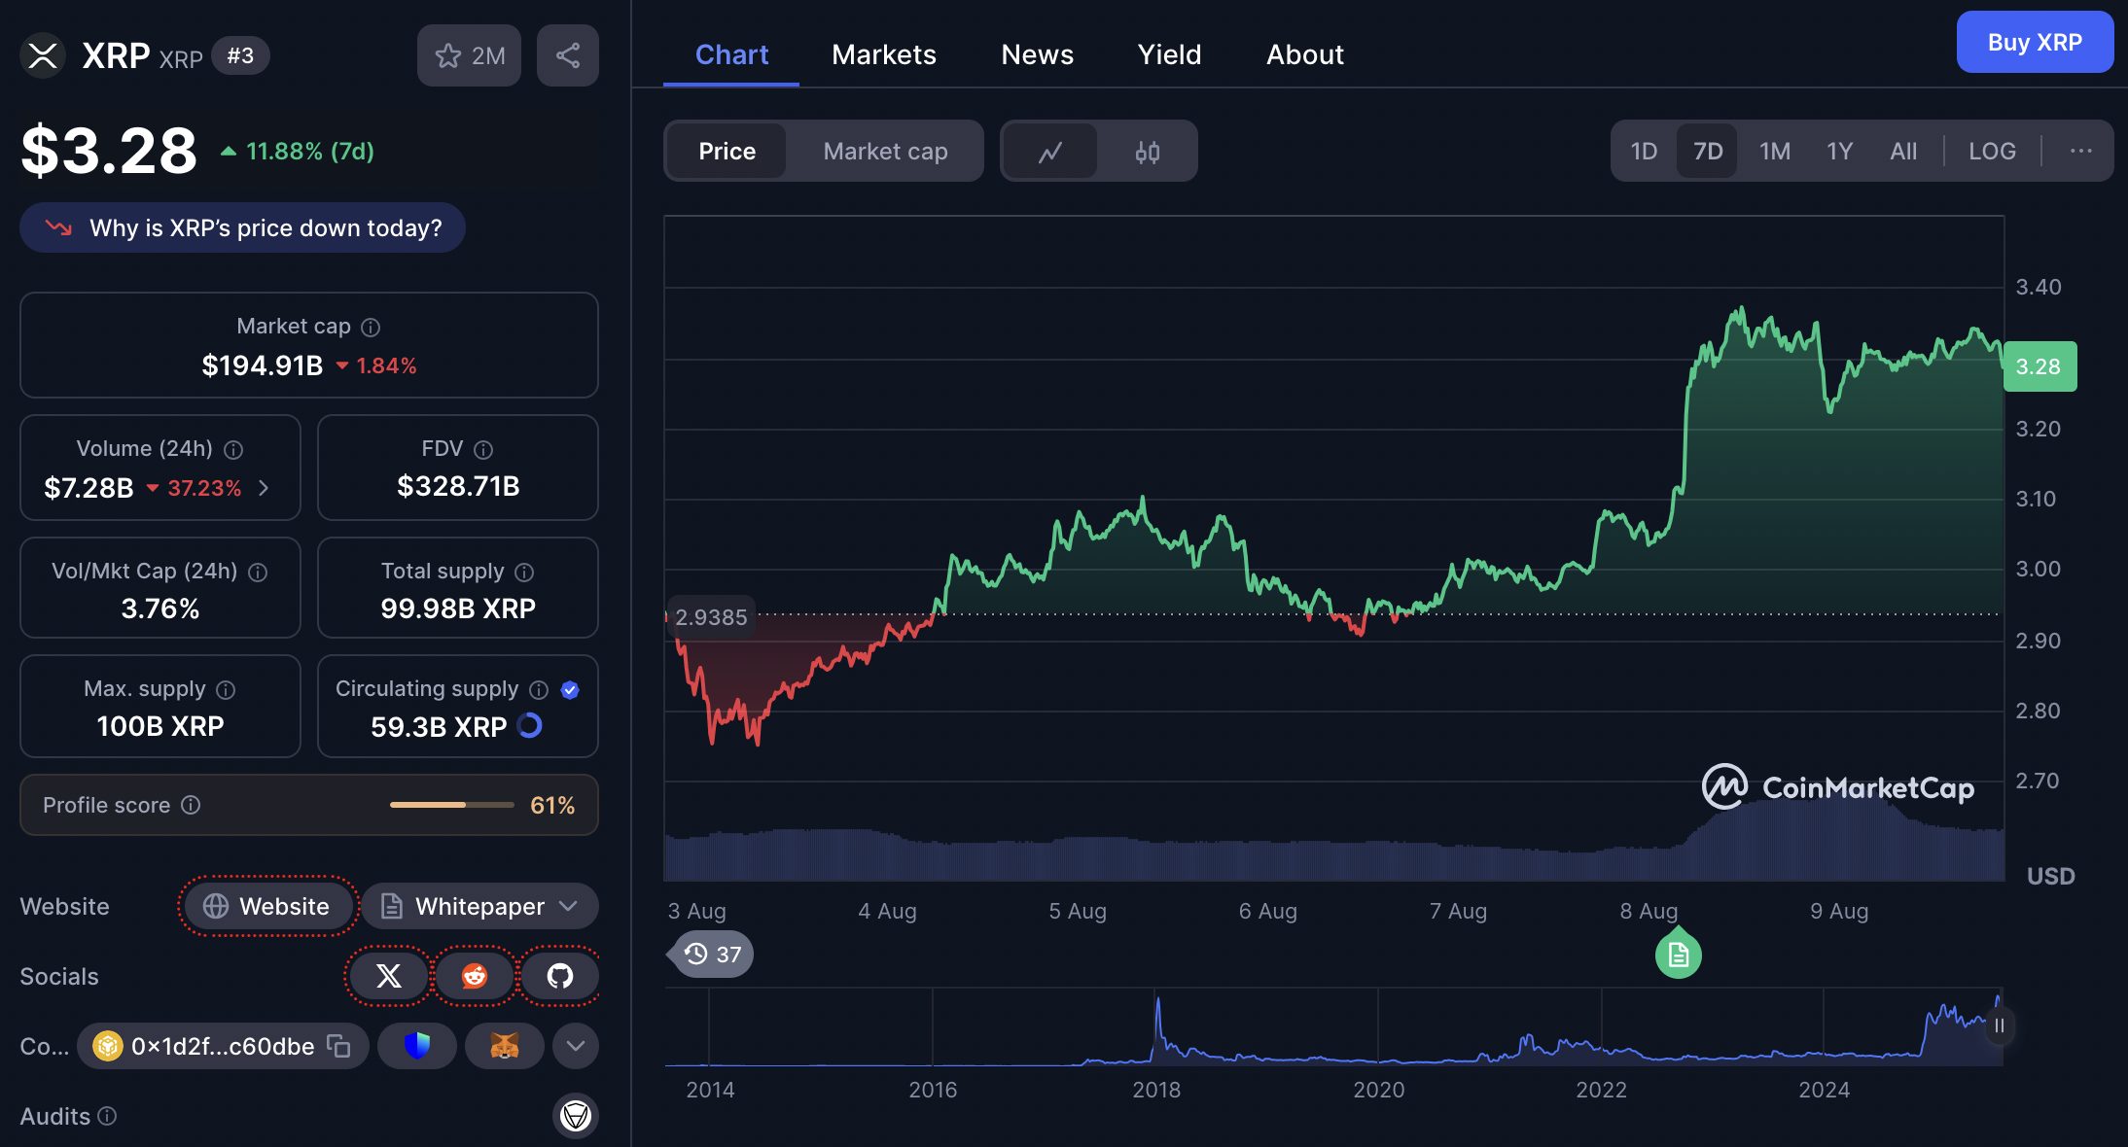This screenshot has height=1147, width=2128.
Task: Open chart more options ellipsis
Action: [x=2081, y=151]
